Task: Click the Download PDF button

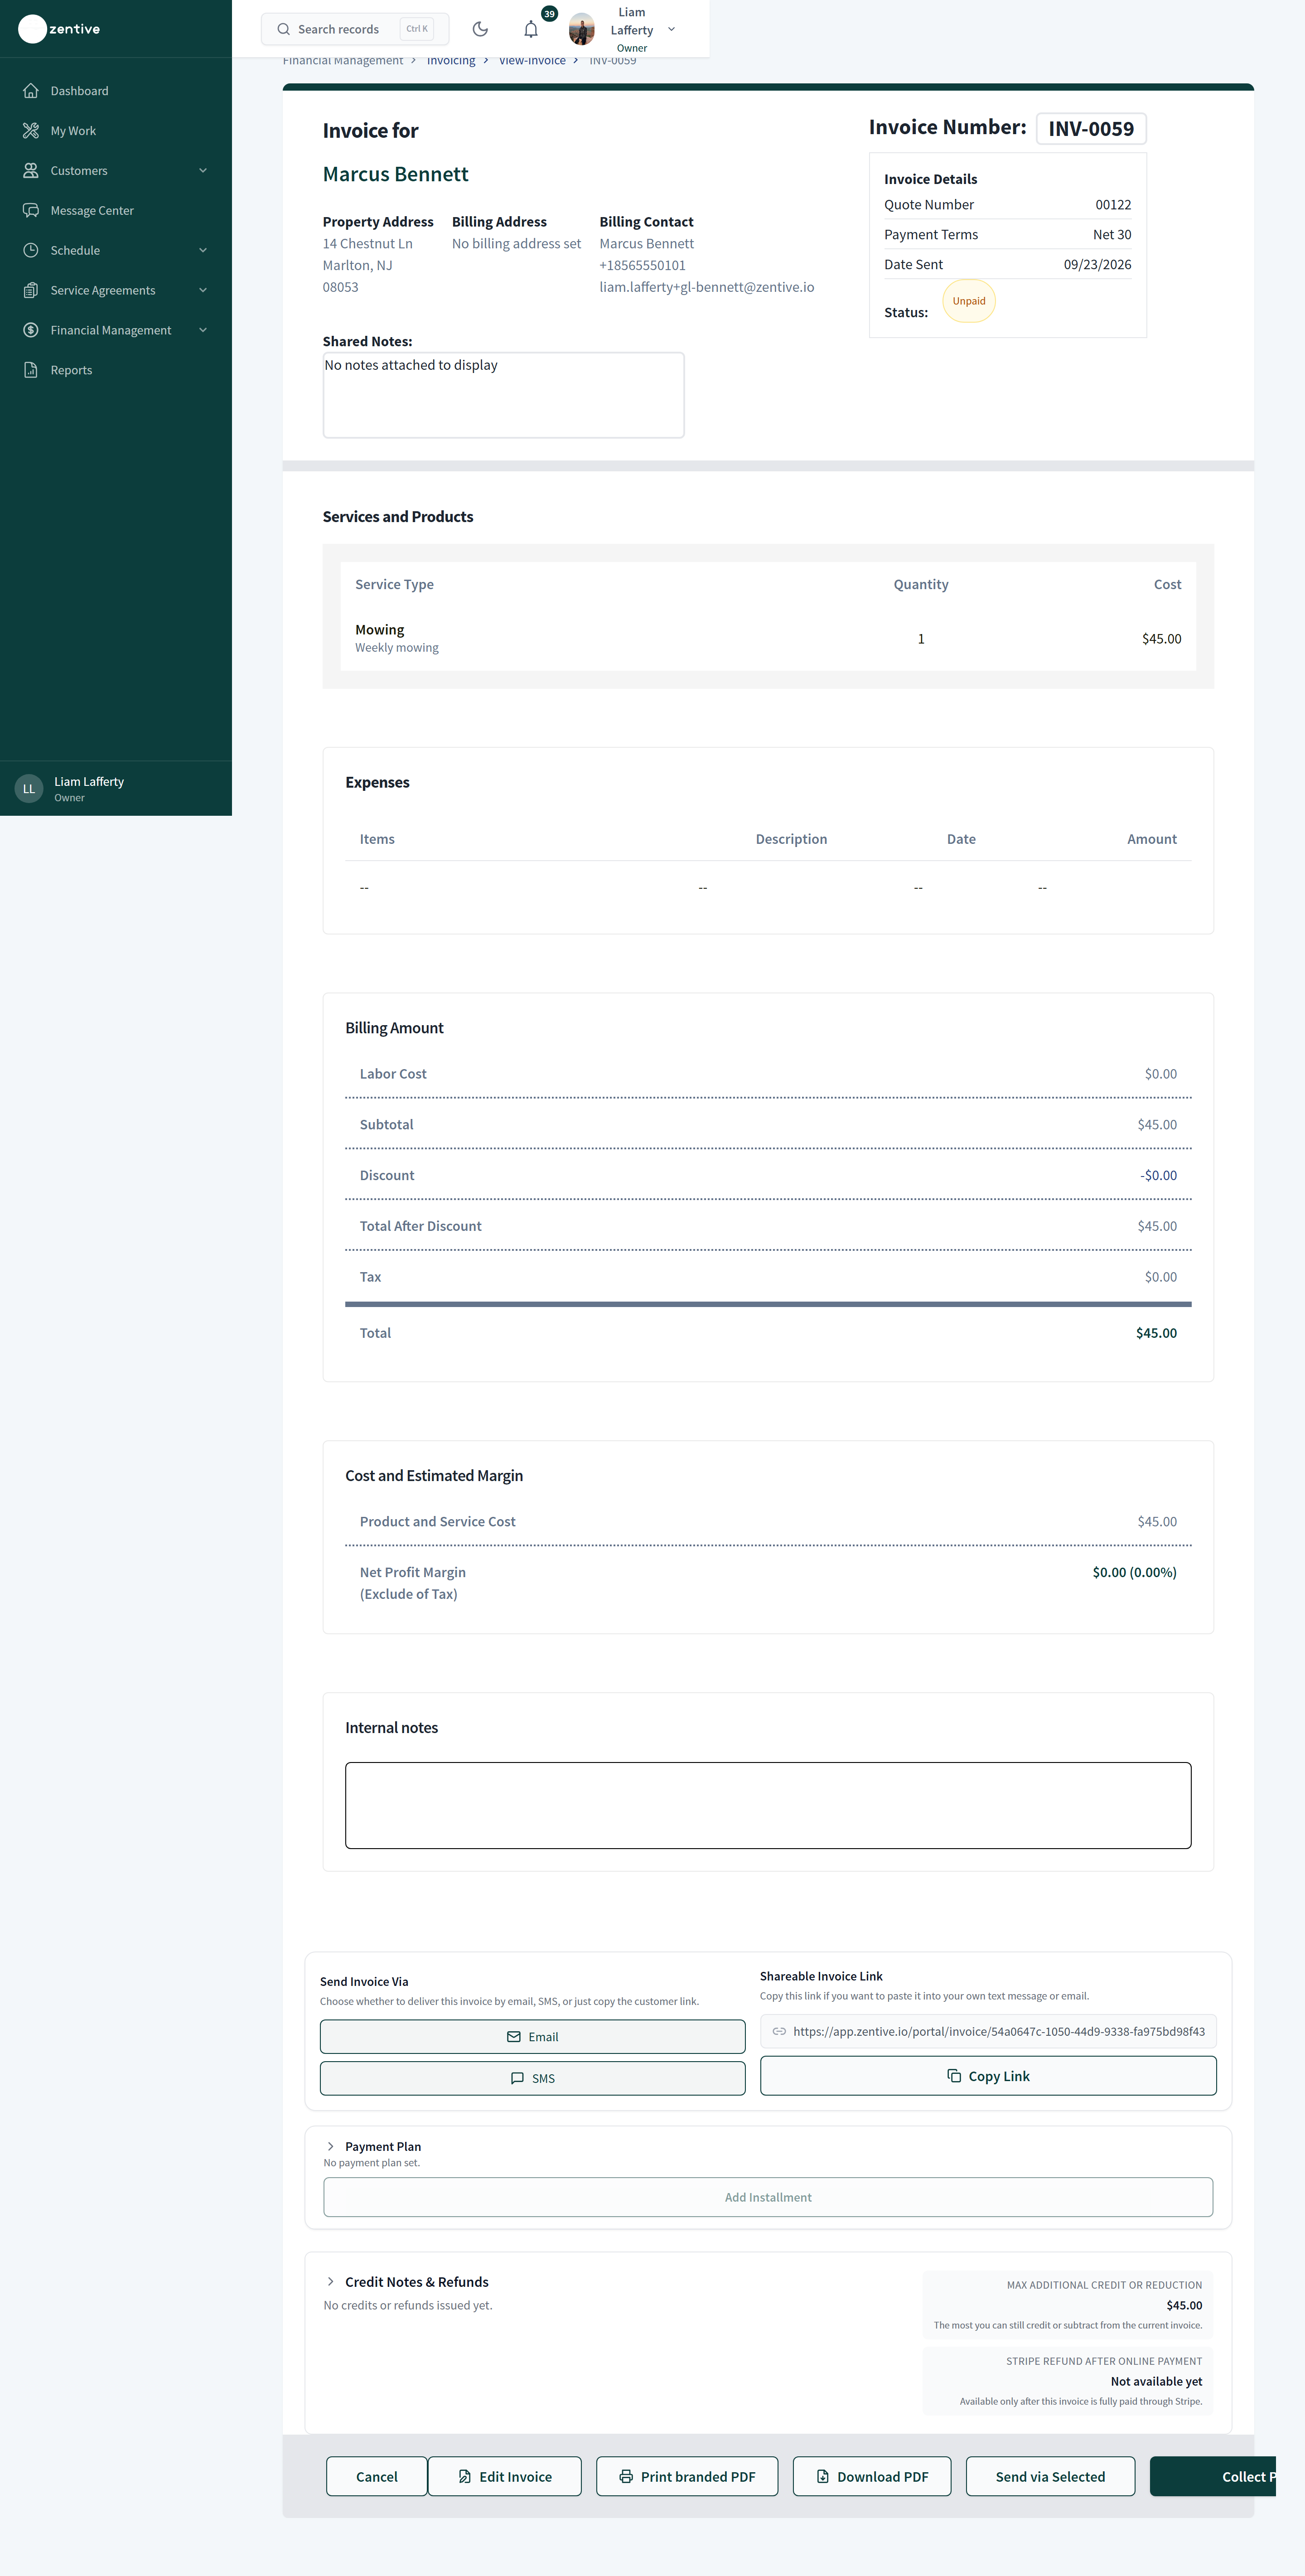Action: pyautogui.click(x=872, y=2475)
